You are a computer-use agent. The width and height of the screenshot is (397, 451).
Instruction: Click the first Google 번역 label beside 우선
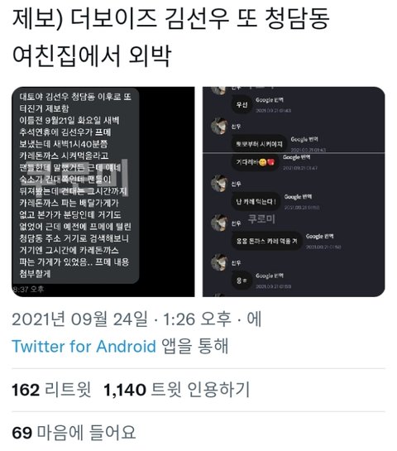[270, 100]
